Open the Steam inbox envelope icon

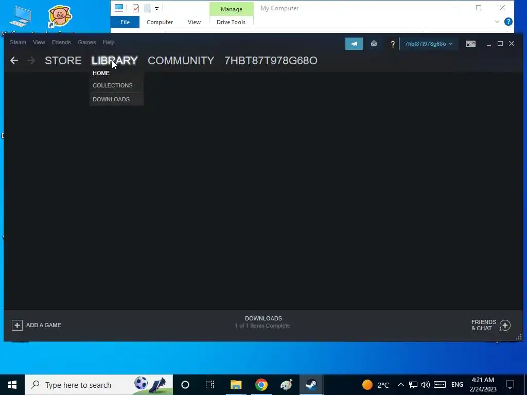[x=374, y=44]
